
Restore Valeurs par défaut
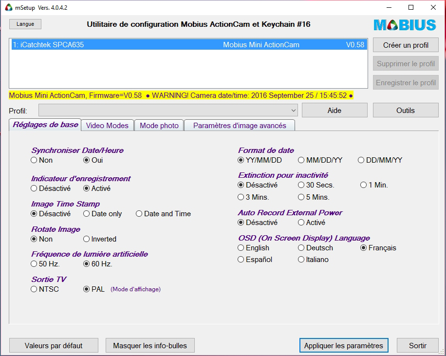pyautogui.click(x=54, y=345)
